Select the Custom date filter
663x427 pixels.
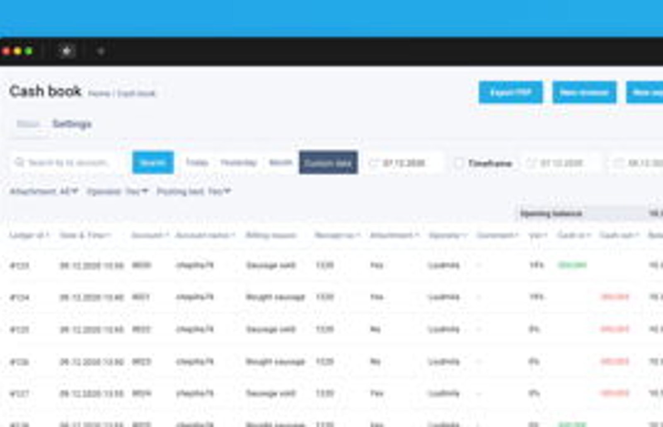pos(328,163)
